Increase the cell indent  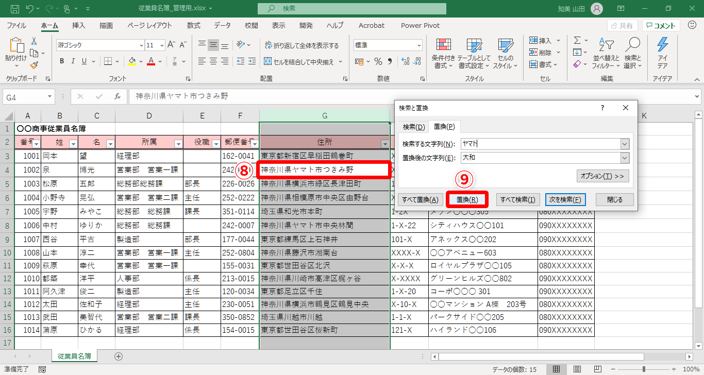(253, 61)
